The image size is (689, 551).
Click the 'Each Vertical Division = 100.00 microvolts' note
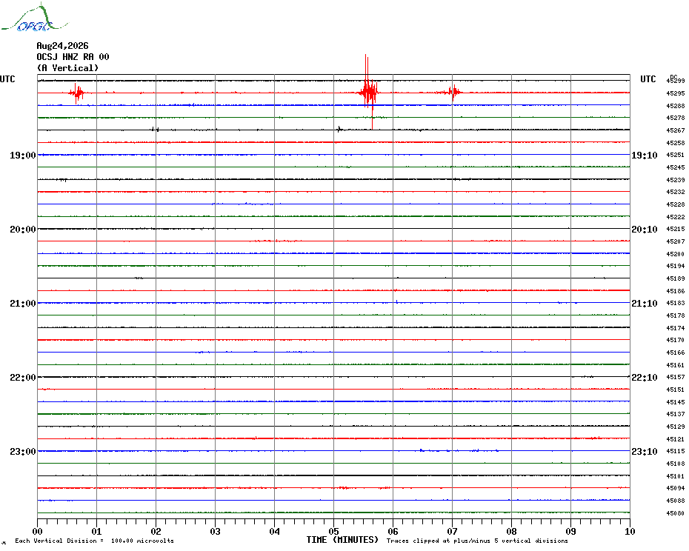click(x=94, y=541)
